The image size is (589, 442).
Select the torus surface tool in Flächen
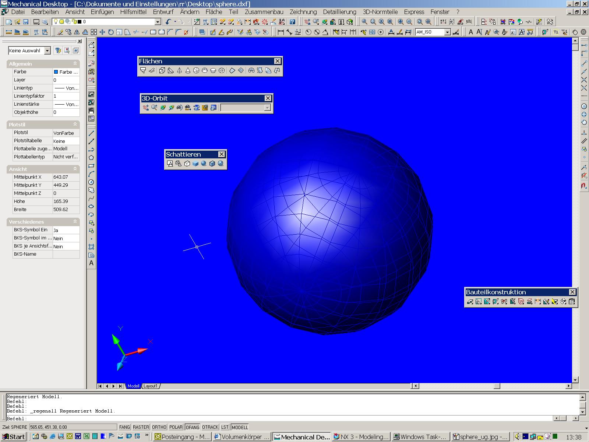point(222,70)
